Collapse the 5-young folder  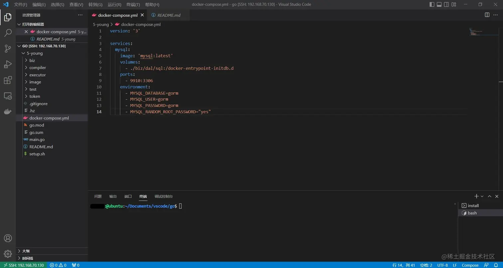[x=52, y=53]
